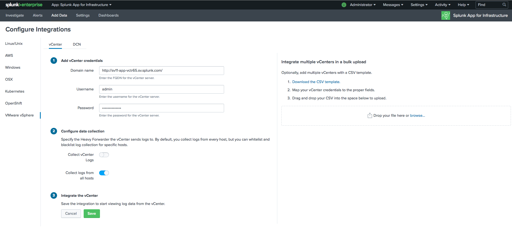Screen dimensions: 512x234
Task: Click the Integrate the vCenter heading
Action: pyautogui.click(x=79, y=195)
